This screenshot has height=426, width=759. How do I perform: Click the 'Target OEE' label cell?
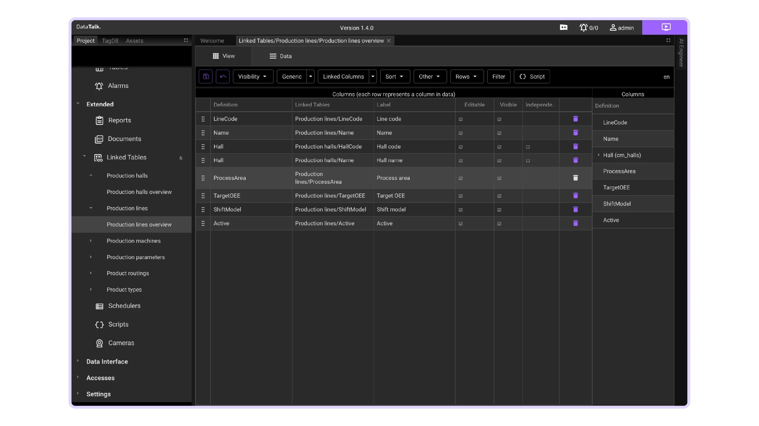coord(414,196)
